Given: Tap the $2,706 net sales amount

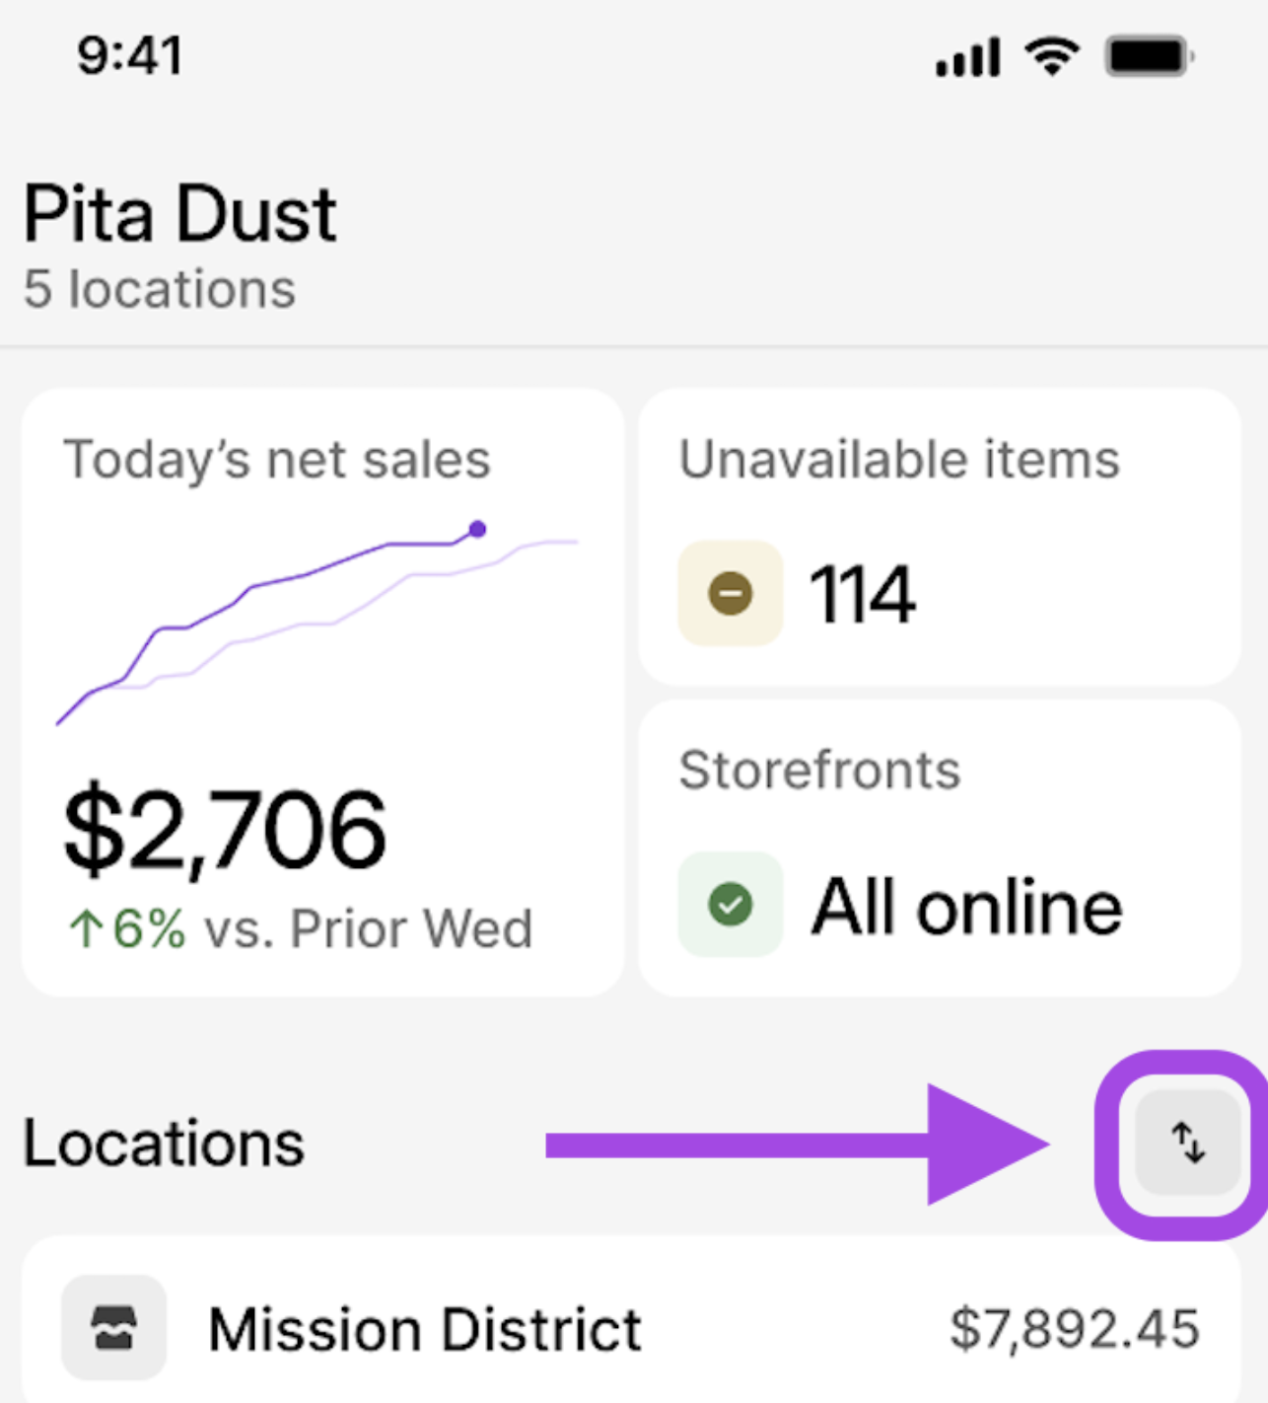Looking at the screenshot, I should click(x=225, y=831).
